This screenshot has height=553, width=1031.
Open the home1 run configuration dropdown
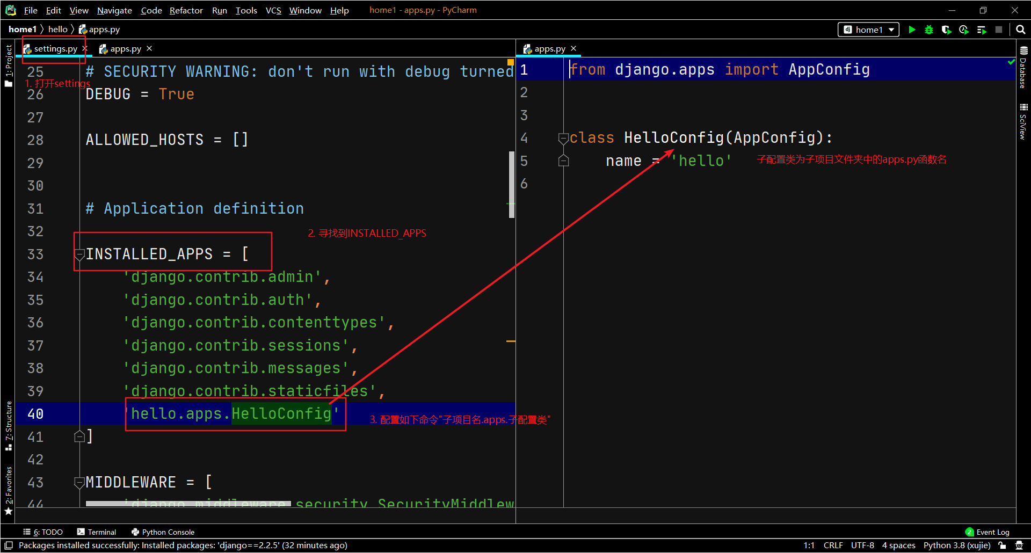pos(868,30)
